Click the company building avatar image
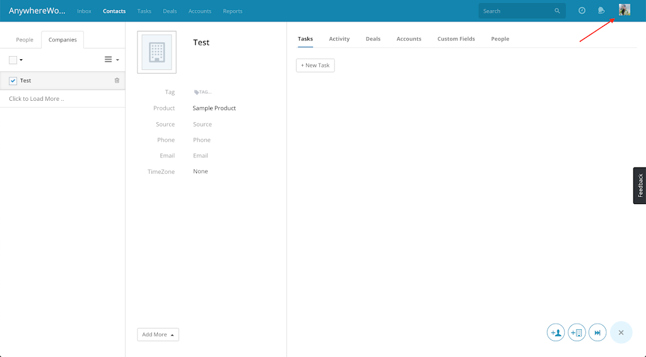 [156, 52]
